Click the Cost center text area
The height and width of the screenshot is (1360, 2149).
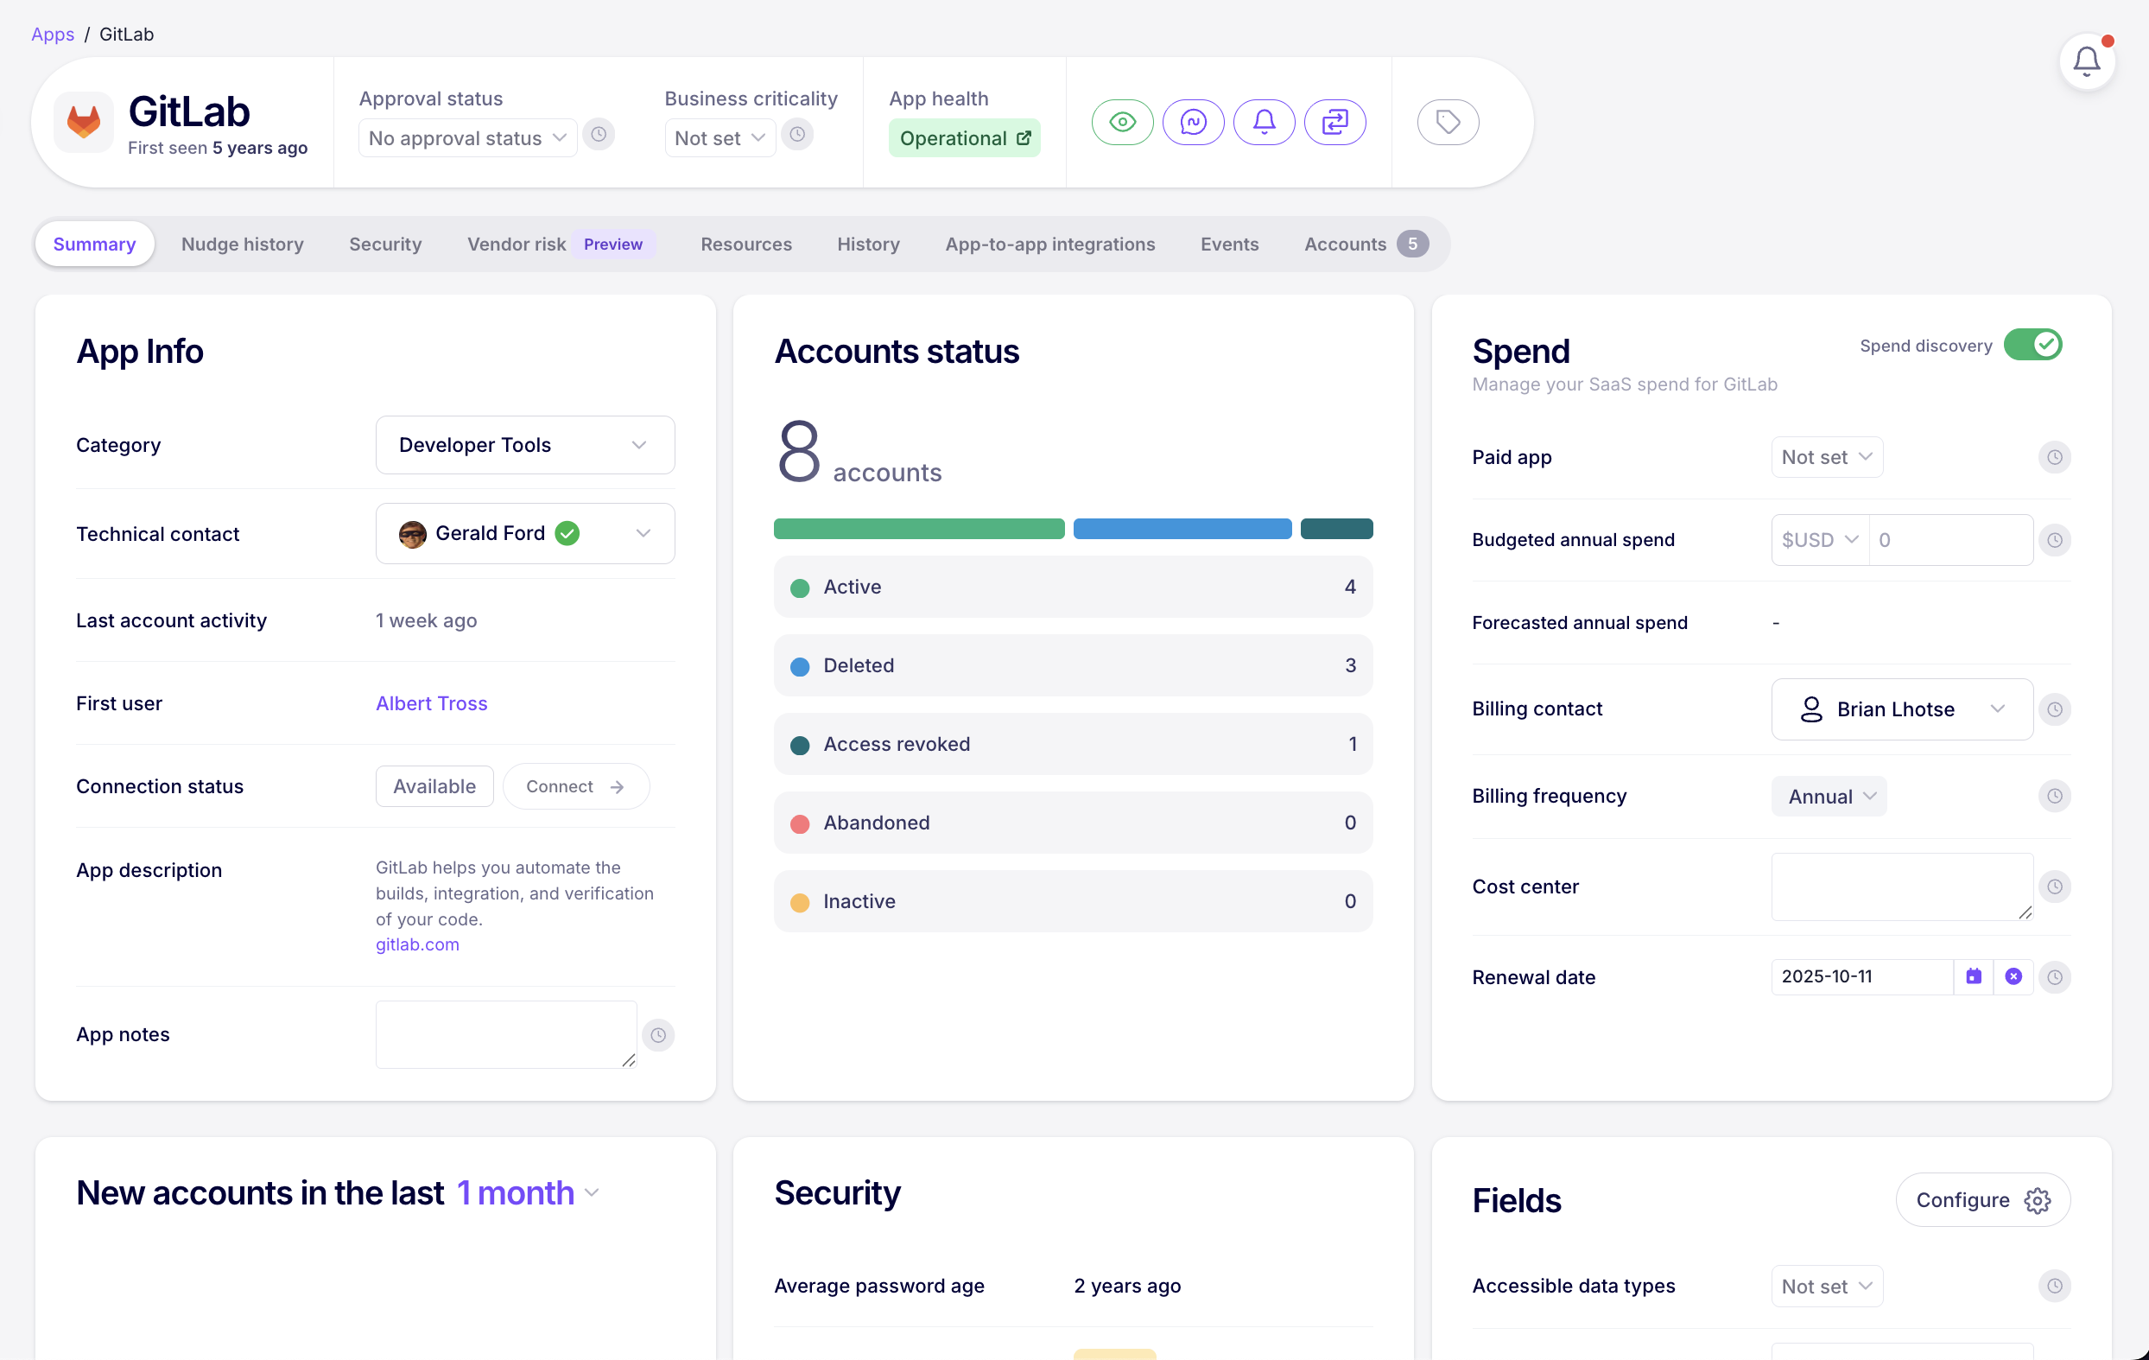click(1902, 887)
